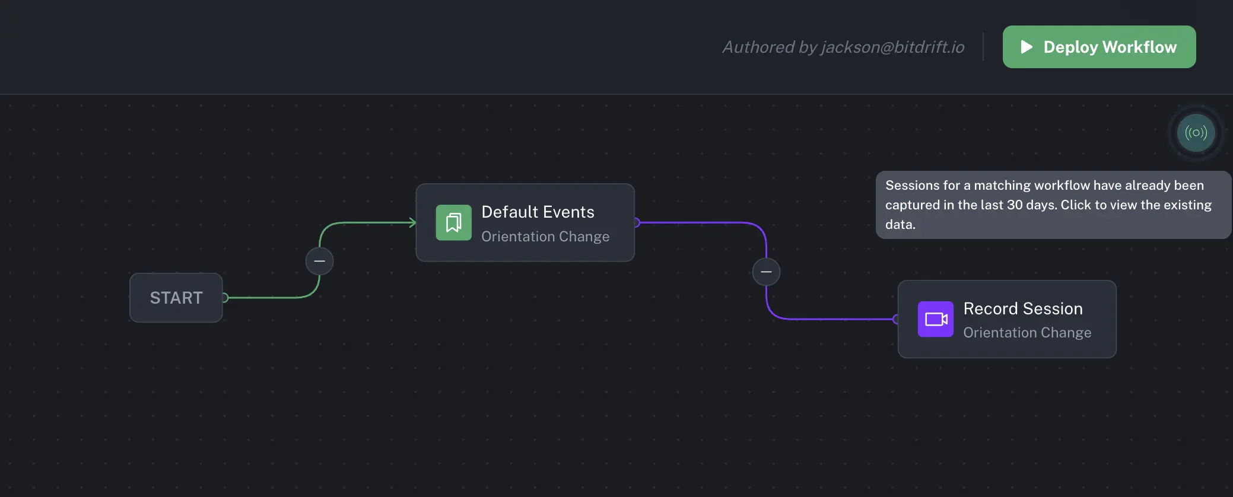Click the green arrowhead entering Default Events
The width and height of the screenshot is (1233, 497).
point(412,222)
